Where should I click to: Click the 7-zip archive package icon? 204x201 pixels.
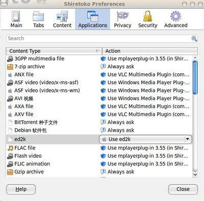[x=10, y=67]
